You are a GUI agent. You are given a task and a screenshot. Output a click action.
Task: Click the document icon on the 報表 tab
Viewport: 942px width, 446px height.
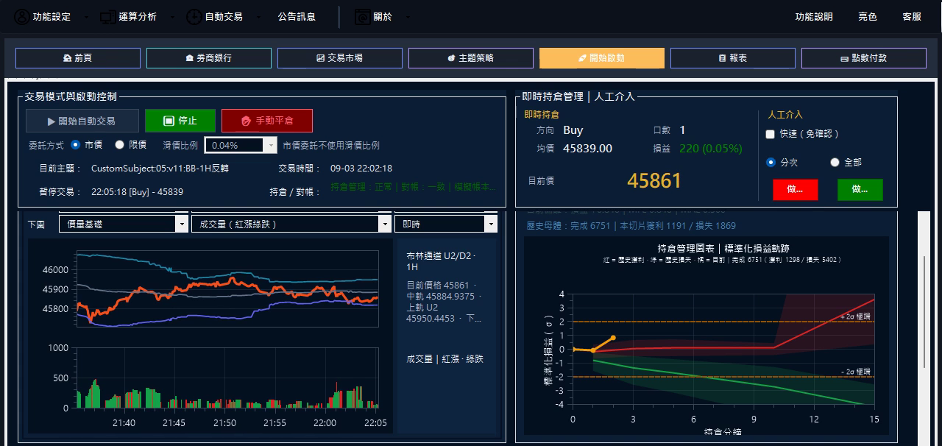722,58
